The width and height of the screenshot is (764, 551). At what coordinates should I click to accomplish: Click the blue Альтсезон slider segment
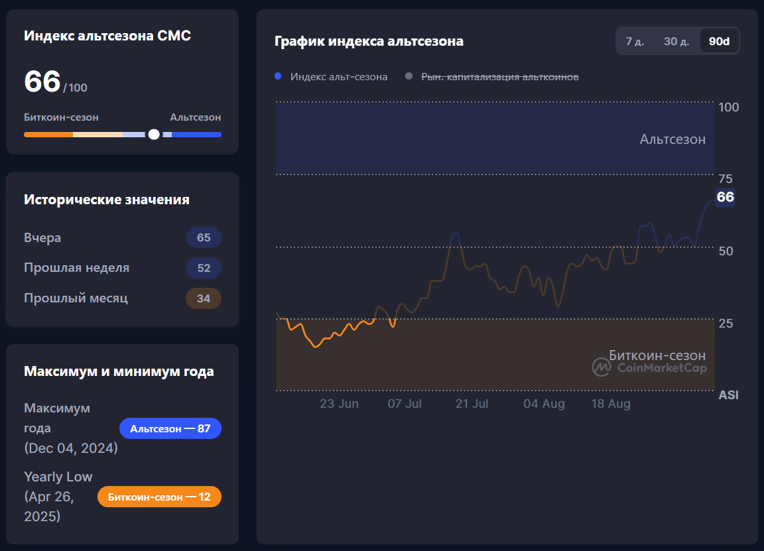[x=196, y=135]
